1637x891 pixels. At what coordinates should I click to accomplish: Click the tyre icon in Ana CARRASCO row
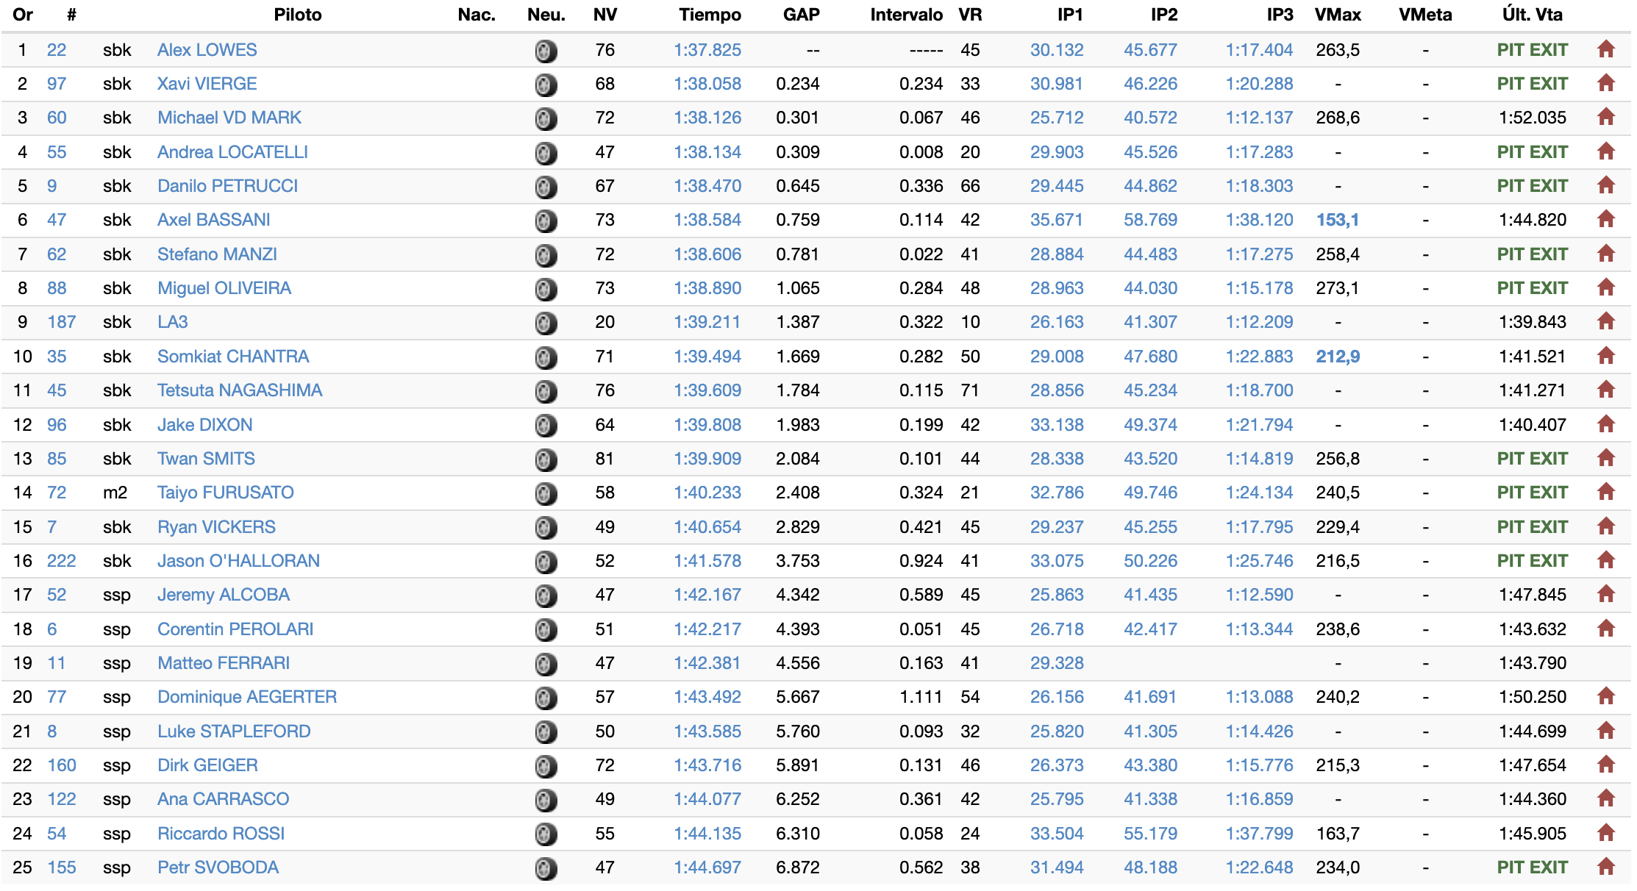click(545, 800)
